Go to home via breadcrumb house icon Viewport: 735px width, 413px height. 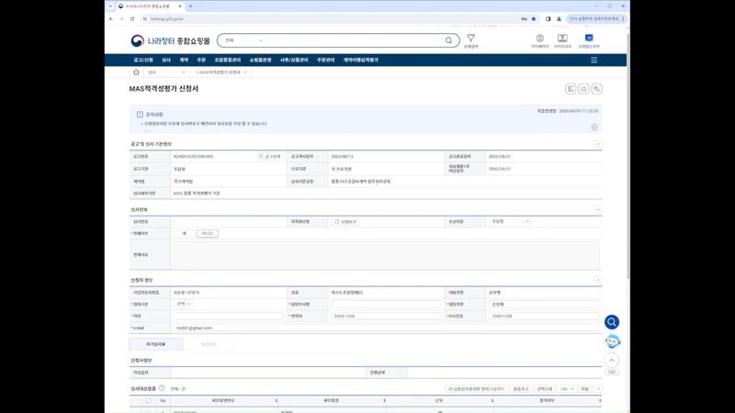tap(136, 73)
